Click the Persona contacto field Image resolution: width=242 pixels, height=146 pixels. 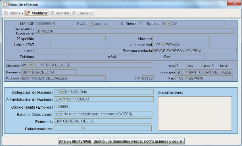click(x=195, y=51)
